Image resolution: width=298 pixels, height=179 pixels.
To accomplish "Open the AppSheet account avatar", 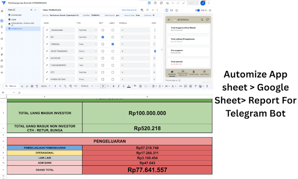I will pos(203,3).
